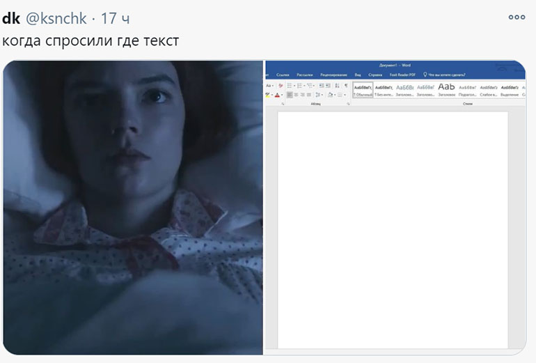Open the dk display name link
536x363 pixels.
11,19
